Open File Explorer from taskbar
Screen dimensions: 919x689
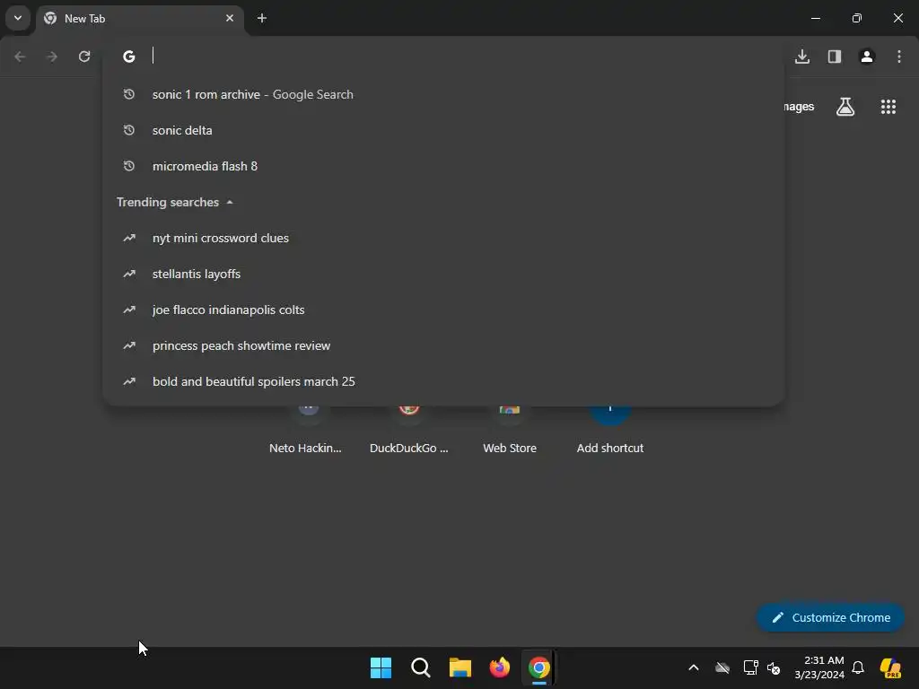(x=460, y=667)
